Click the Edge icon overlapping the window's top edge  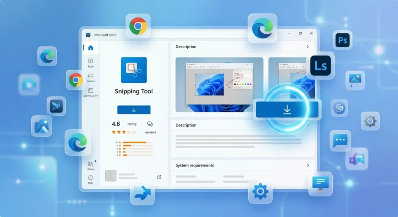pos(262,28)
